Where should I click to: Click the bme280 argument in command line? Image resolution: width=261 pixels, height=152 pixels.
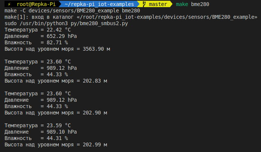[200, 4]
